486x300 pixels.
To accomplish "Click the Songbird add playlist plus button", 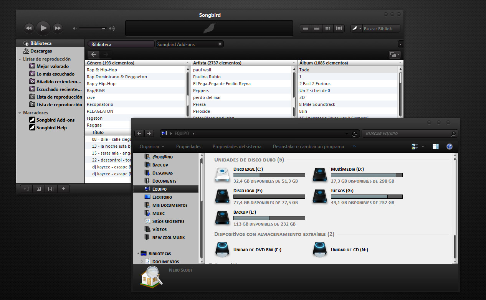I will point(64,189).
